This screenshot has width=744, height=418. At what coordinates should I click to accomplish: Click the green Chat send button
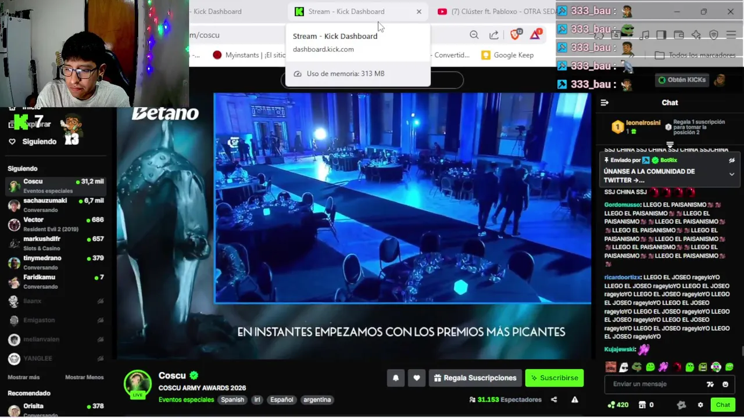click(x=722, y=405)
